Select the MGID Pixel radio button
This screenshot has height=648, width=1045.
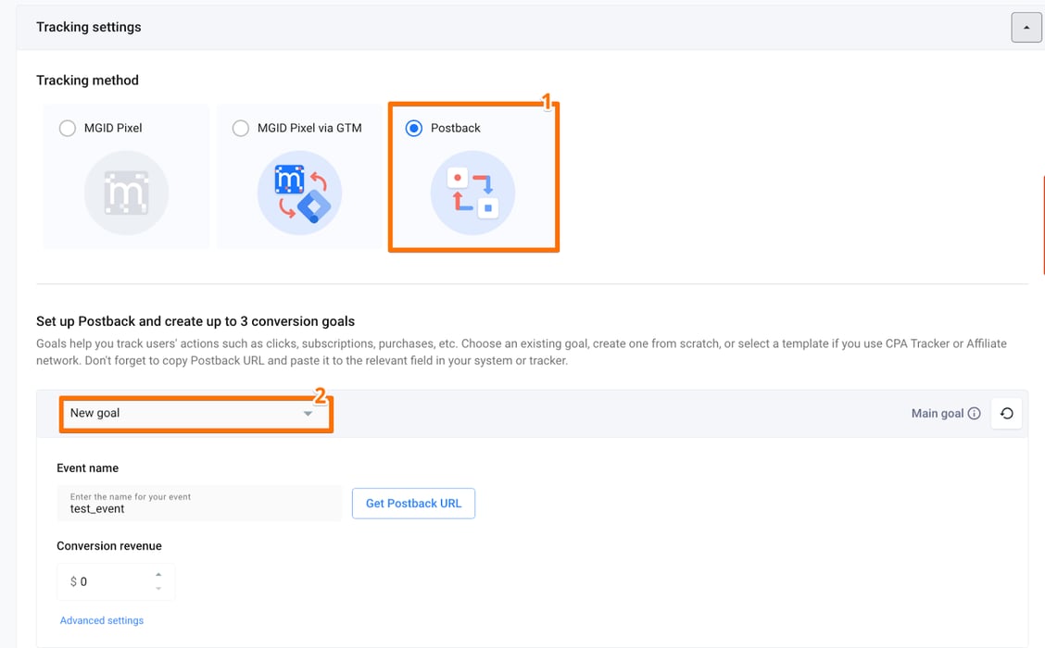(x=68, y=128)
